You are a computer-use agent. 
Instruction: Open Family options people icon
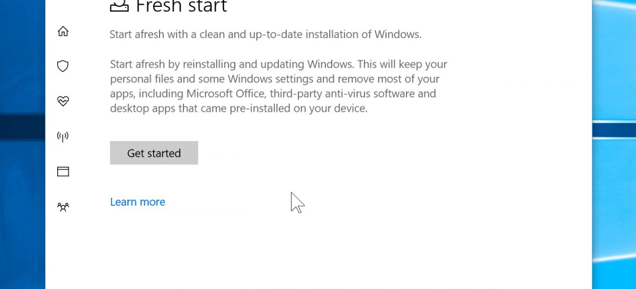point(63,207)
